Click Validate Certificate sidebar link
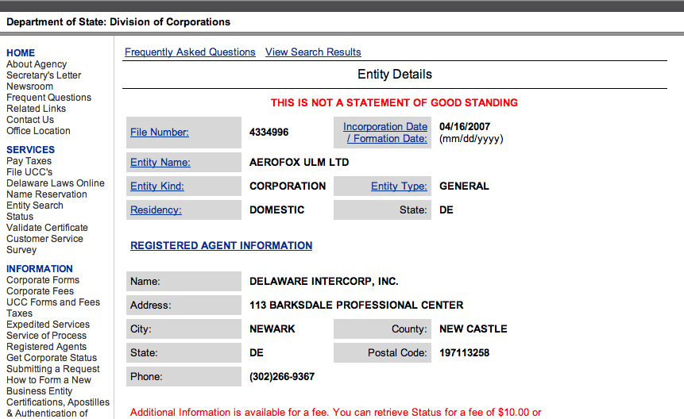The height and width of the screenshot is (419, 684). click(x=47, y=228)
